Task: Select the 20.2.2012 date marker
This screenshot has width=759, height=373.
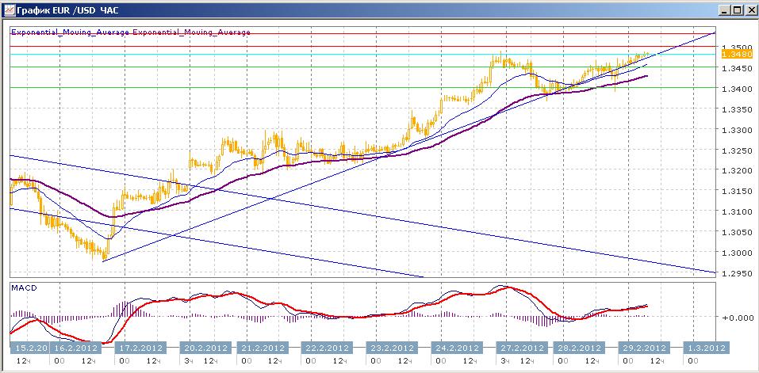Action: pyautogui.click(x=205, y=348)
